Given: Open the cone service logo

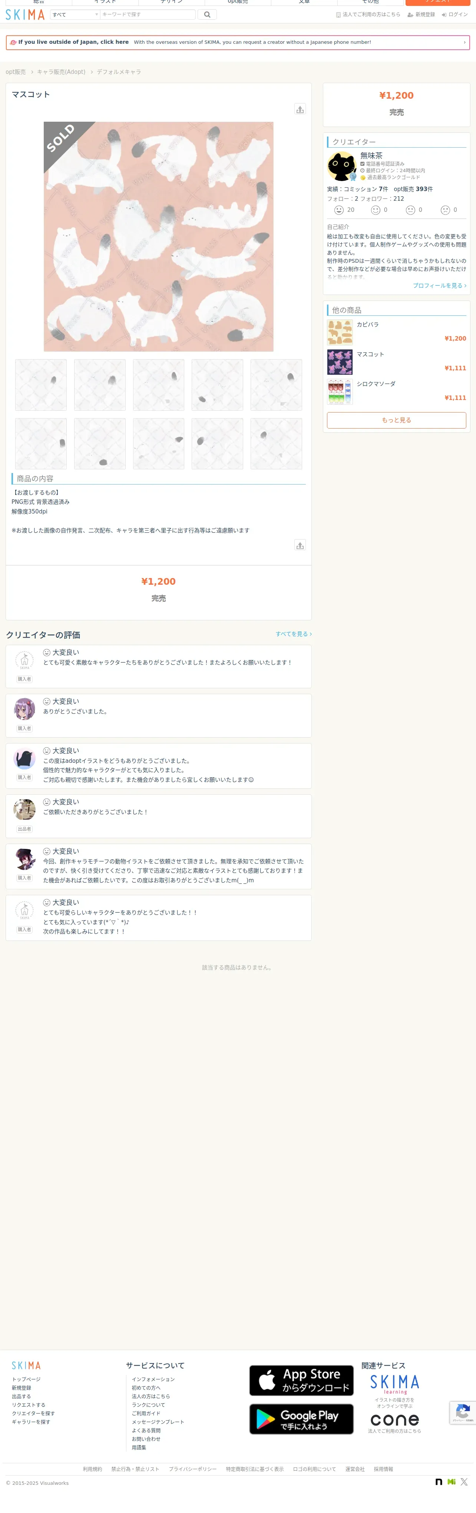Looking at the screenshot, I should [x=394, y=1420].
